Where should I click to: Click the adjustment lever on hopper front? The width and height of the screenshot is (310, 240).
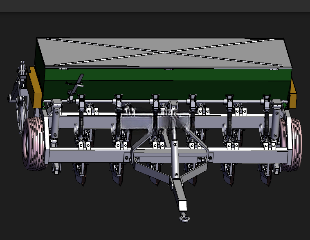[x=75, y=88]
